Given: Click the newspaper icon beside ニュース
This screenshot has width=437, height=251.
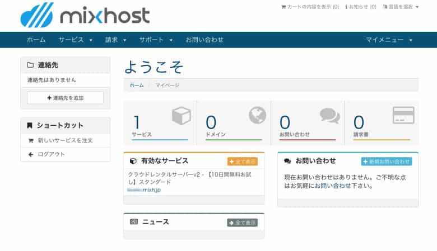Looking at the screenshot, I should [x=134, y=222].
